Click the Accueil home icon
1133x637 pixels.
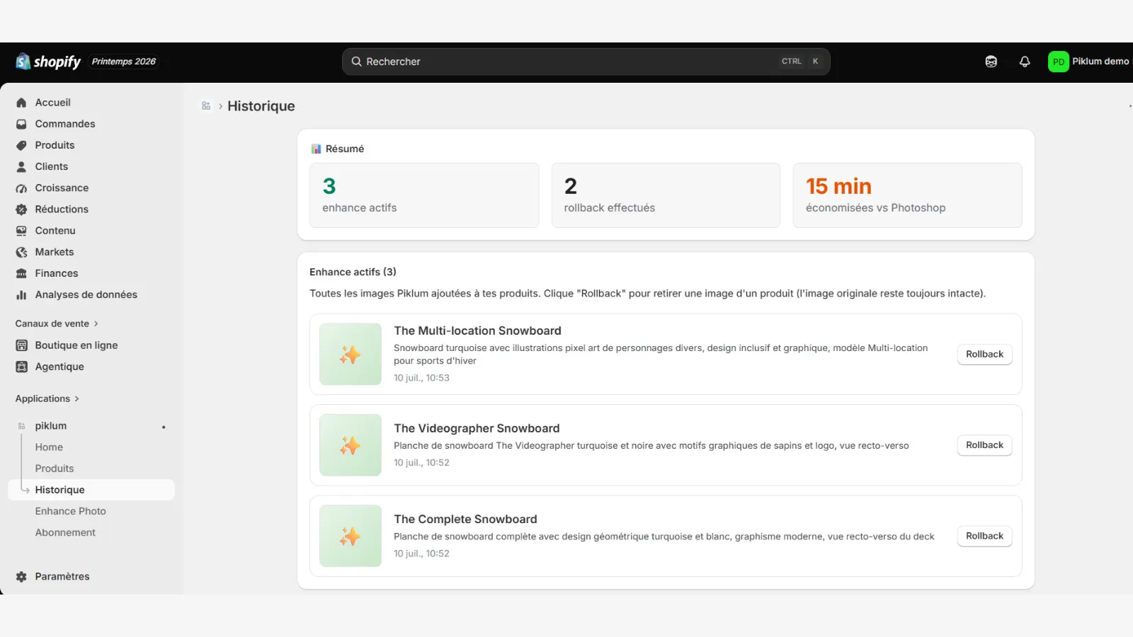21,103
